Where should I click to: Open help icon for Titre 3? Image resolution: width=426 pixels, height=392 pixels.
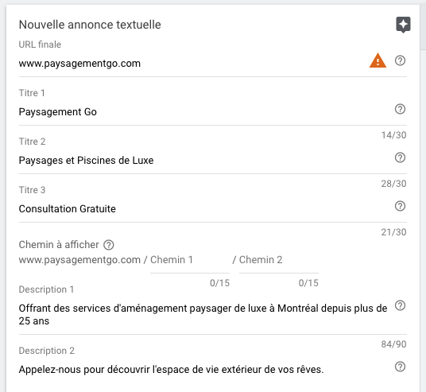(x=400, y=206)
